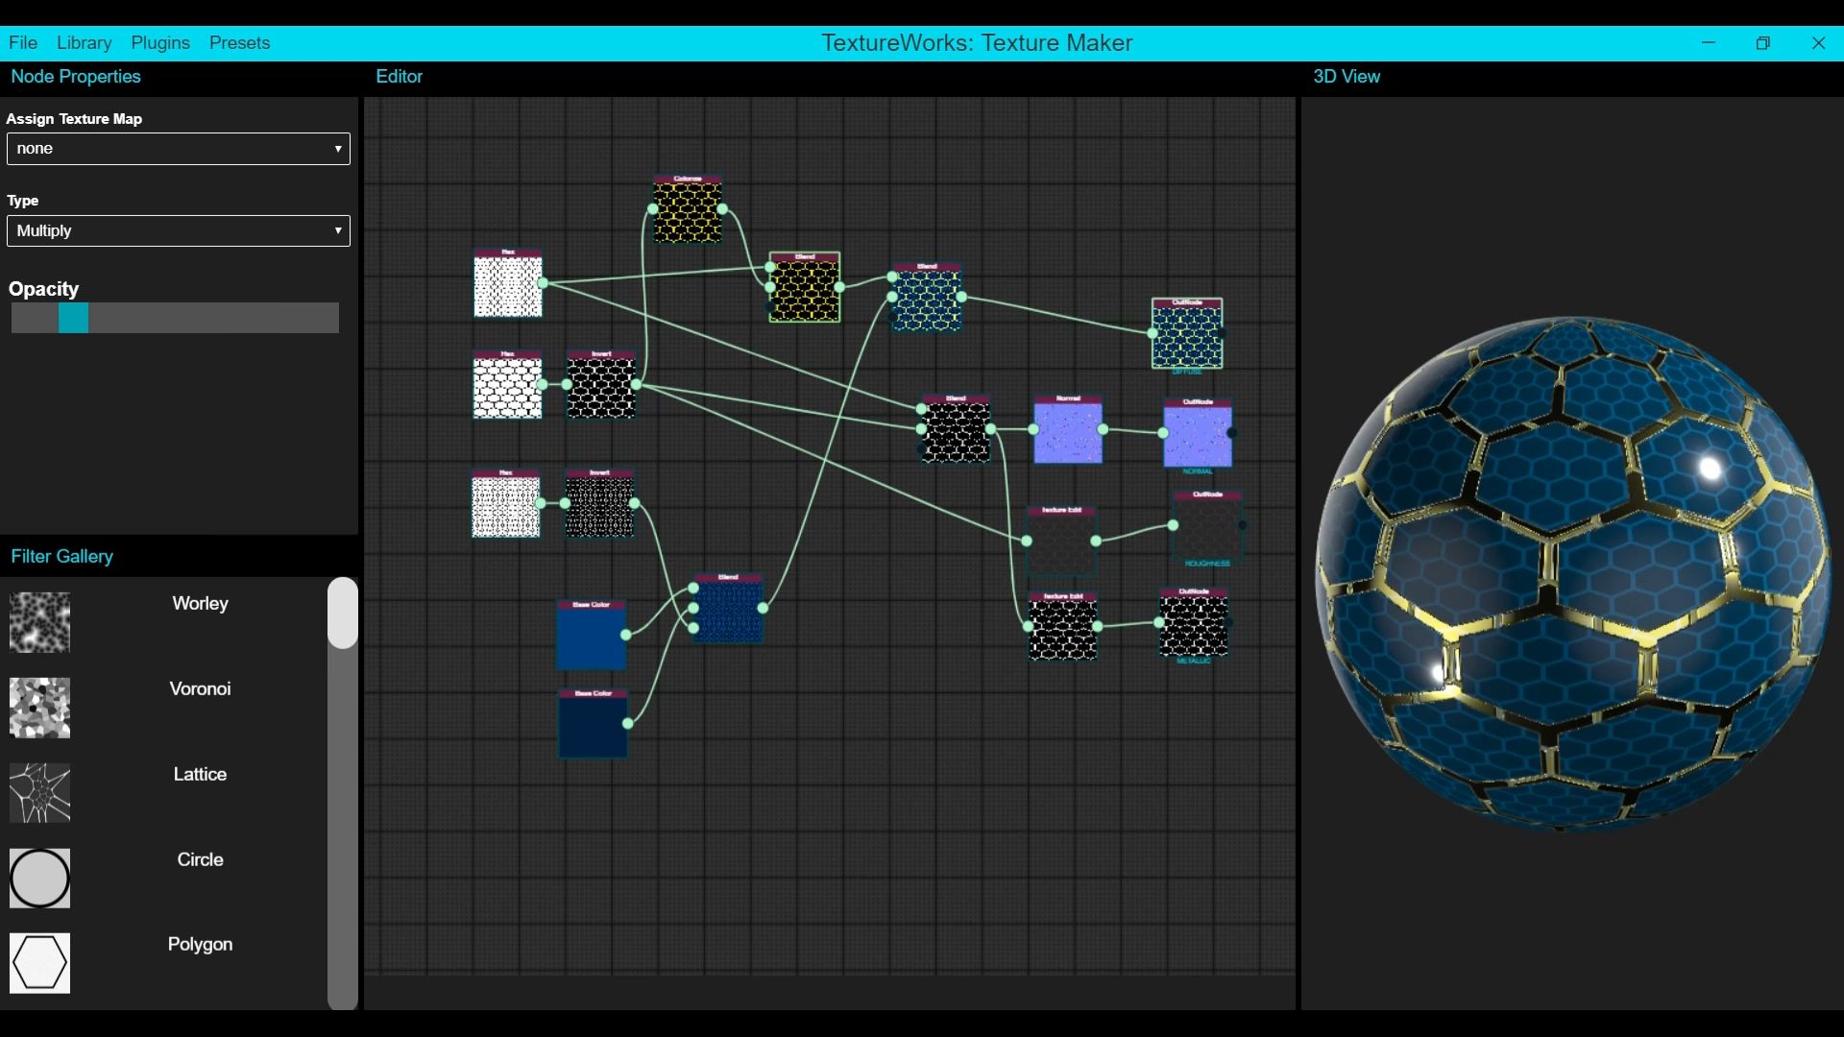Open the File menu
This screenshot has width=1844, height=1037.
23,42
